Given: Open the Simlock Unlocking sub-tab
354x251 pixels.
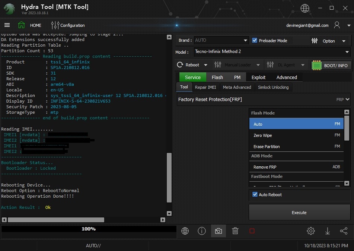Looking at the screenshot, I should [x=273, y=87].
